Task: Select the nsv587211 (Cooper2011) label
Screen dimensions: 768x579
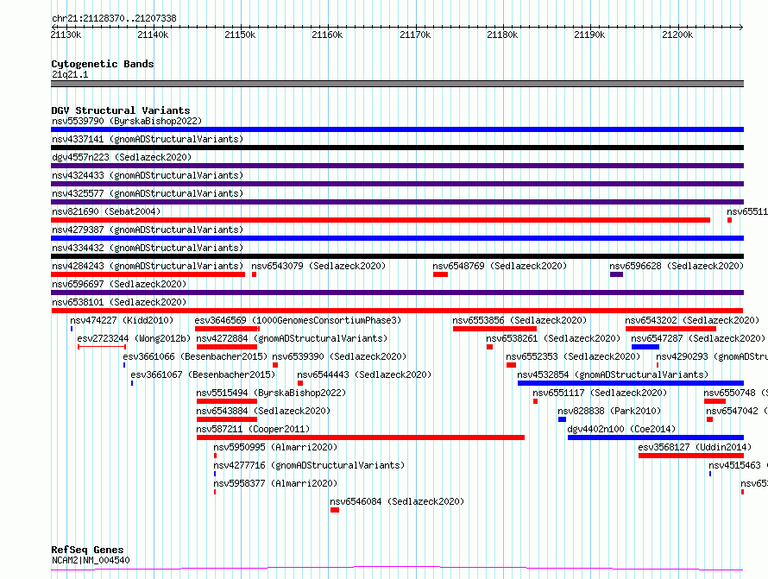Action: pos(253,429)
